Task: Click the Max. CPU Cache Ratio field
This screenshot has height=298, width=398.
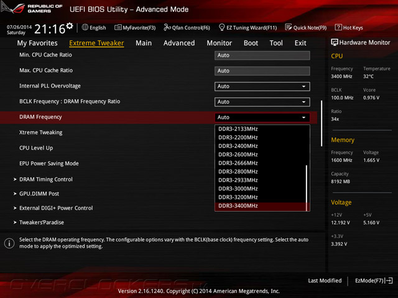Action: [x=262, y=71]
